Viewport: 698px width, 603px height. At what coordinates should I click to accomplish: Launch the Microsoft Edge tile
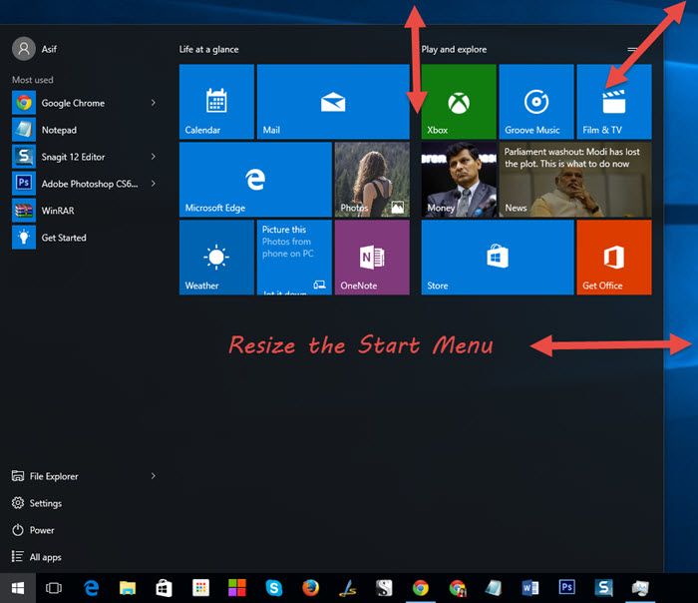(x=255, y=179)
